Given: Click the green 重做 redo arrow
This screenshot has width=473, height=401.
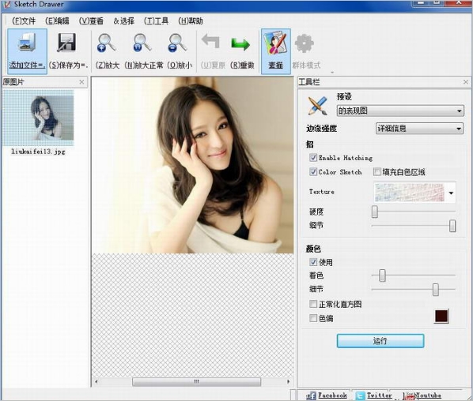Looking at the screenshot, I should click(x=240, y=44).
